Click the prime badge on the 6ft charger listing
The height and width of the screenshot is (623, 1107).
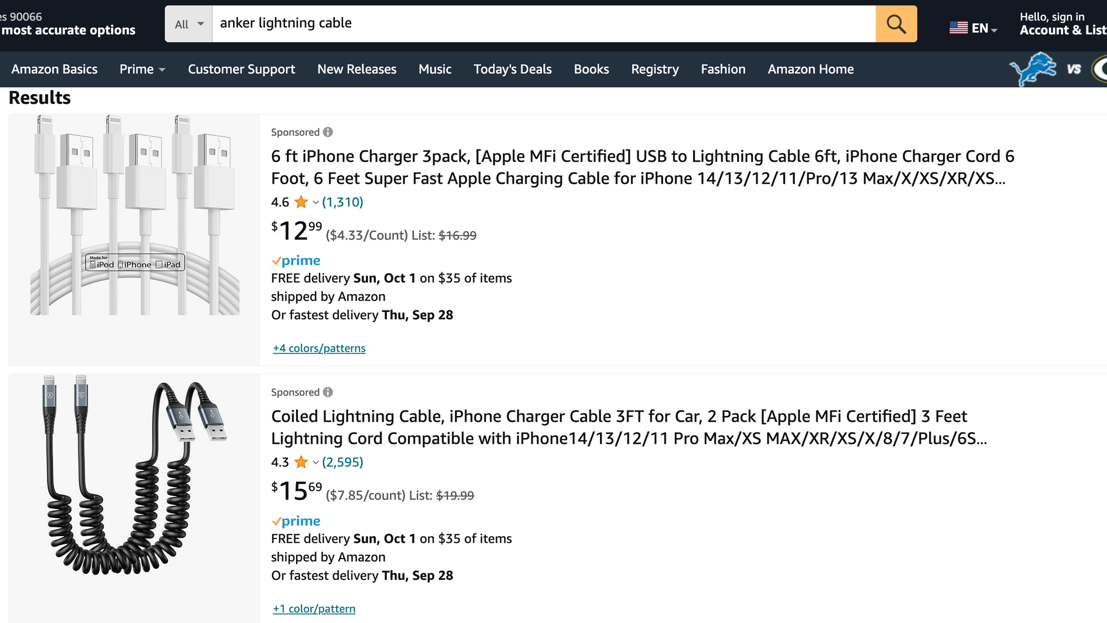[x=296, y=260]
